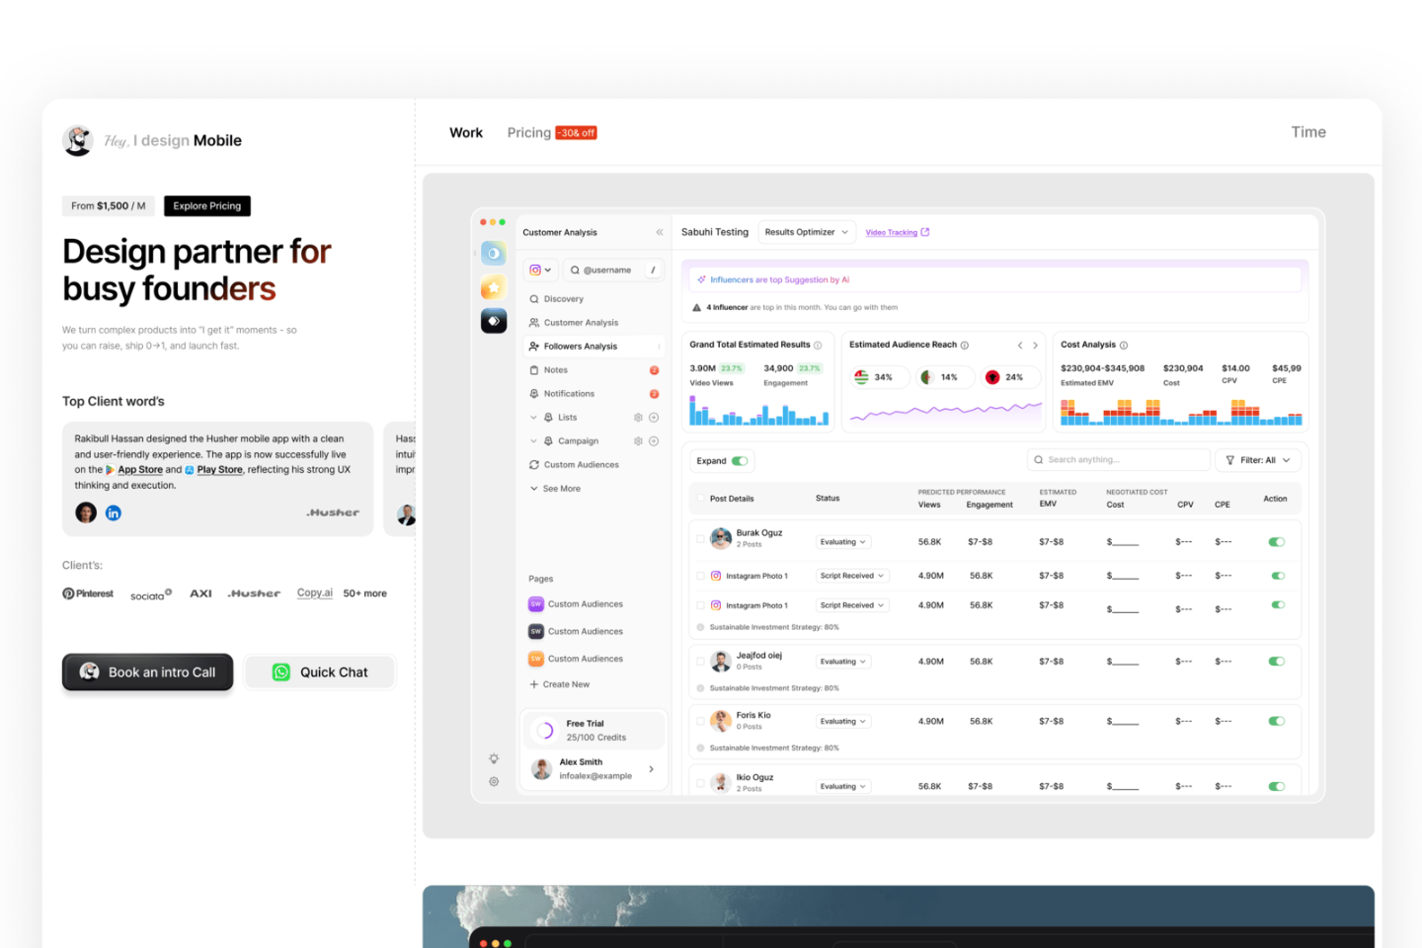Turn off the Expand toggle

tap(740, 461)
